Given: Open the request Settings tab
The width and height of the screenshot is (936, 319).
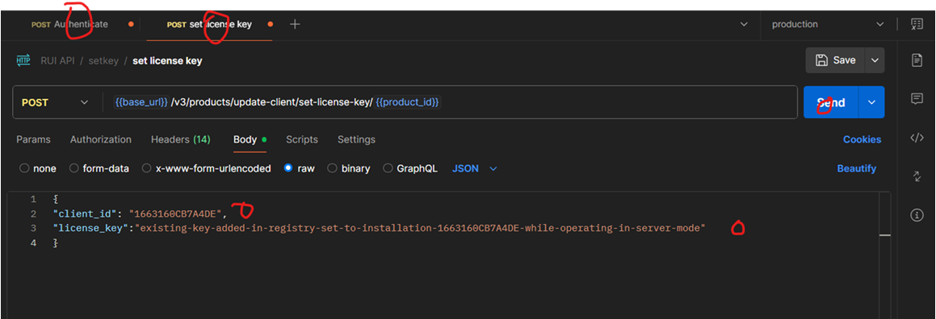Looking at the screenshot, I should pyautogui.click(x=356, y=140).
